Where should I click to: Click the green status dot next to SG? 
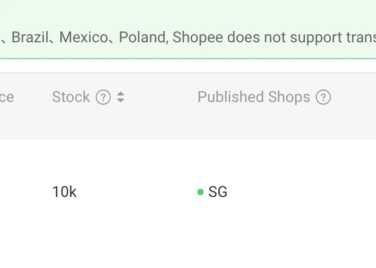[200, 192]
